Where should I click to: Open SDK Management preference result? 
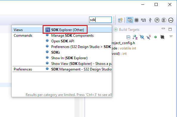[x=79, y=69]
